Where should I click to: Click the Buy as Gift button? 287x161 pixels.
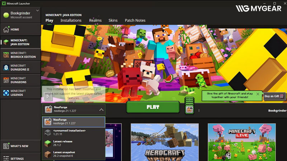pyautogui.click(x=274, y=96)
